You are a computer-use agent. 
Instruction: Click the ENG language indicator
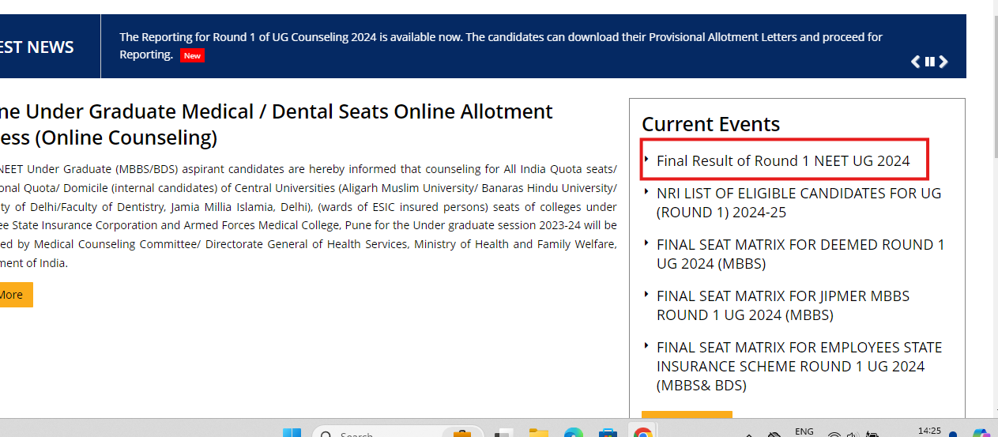tap(804, 431)
